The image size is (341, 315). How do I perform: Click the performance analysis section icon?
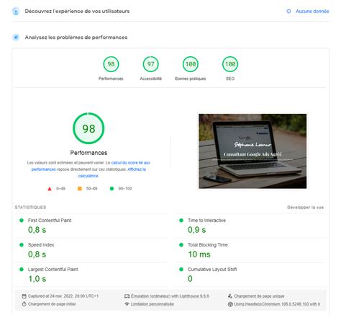pyautogui.click(x=16, y=37)
